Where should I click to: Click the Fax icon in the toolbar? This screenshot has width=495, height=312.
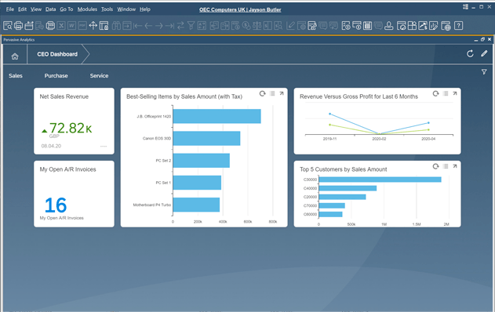[x=50, y=26]
